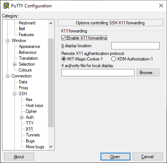Open the Data settings category

(23, 82)
